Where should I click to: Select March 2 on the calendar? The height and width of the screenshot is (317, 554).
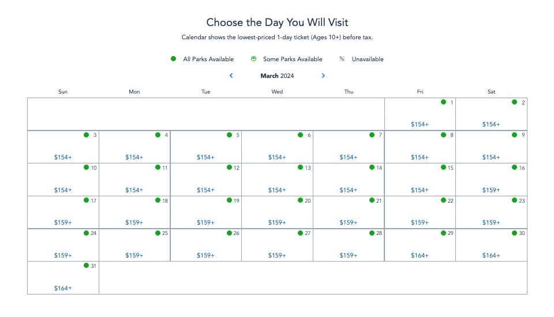click(491, 114)
